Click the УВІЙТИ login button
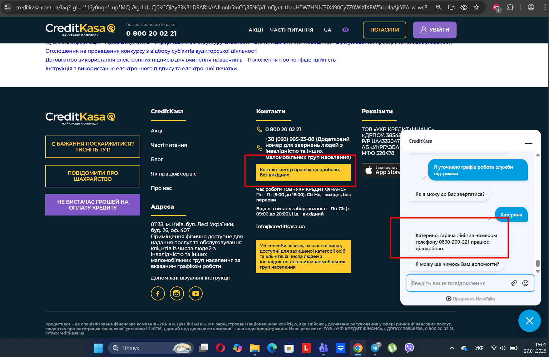Viewport: 549px width, 357px height. click(x=435, y=30)
